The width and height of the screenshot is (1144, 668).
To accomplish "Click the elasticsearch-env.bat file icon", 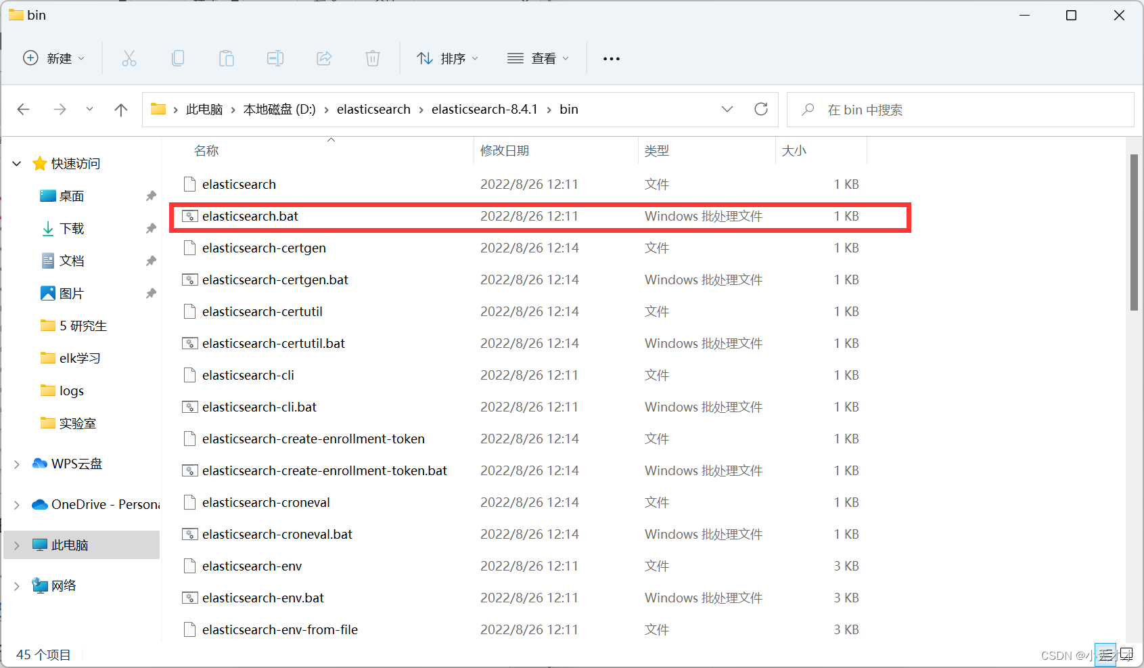I will (190, 598).
